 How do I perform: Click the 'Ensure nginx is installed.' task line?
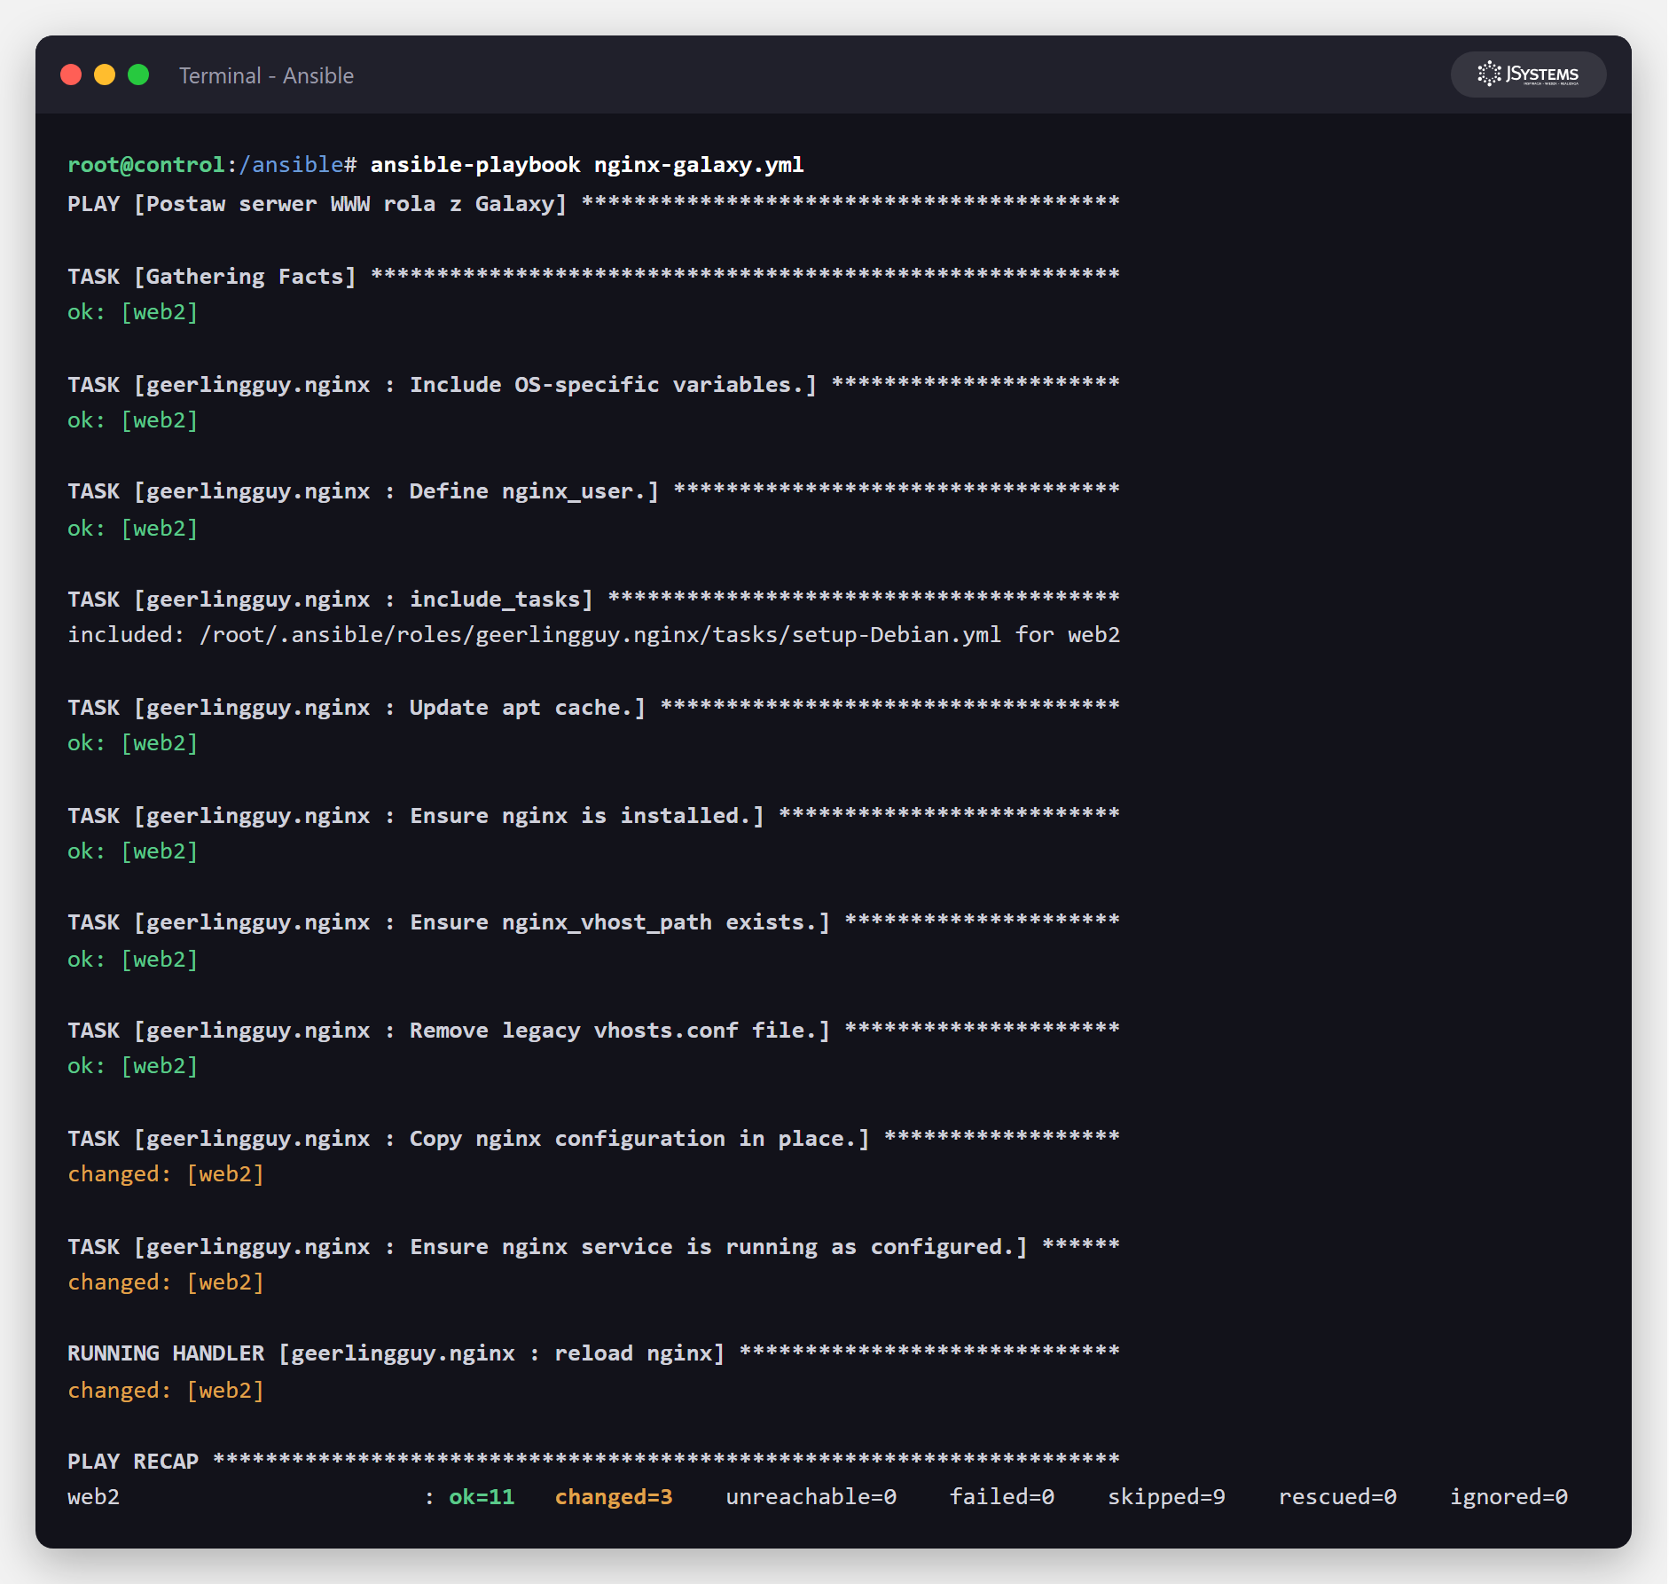click(x=593, y=816)
